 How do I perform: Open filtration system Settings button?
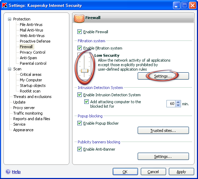click(x=163, y=76)
